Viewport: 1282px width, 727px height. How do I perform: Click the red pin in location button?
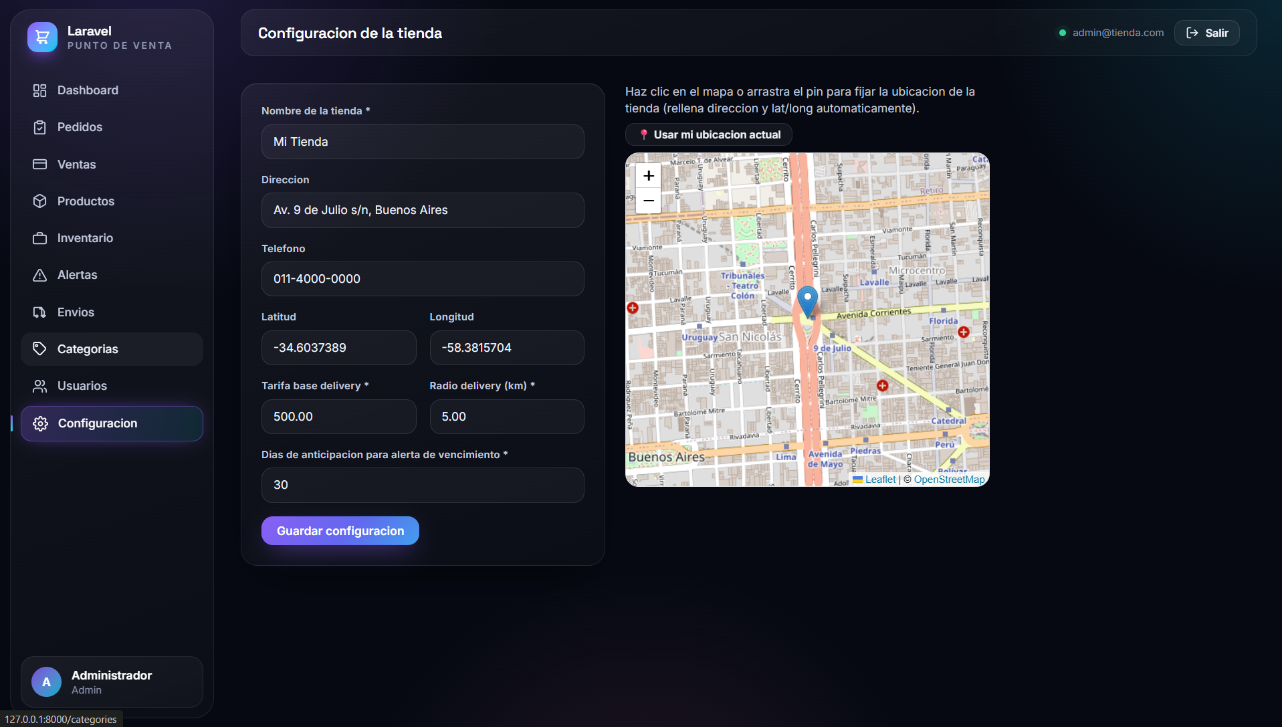(644, 134)
